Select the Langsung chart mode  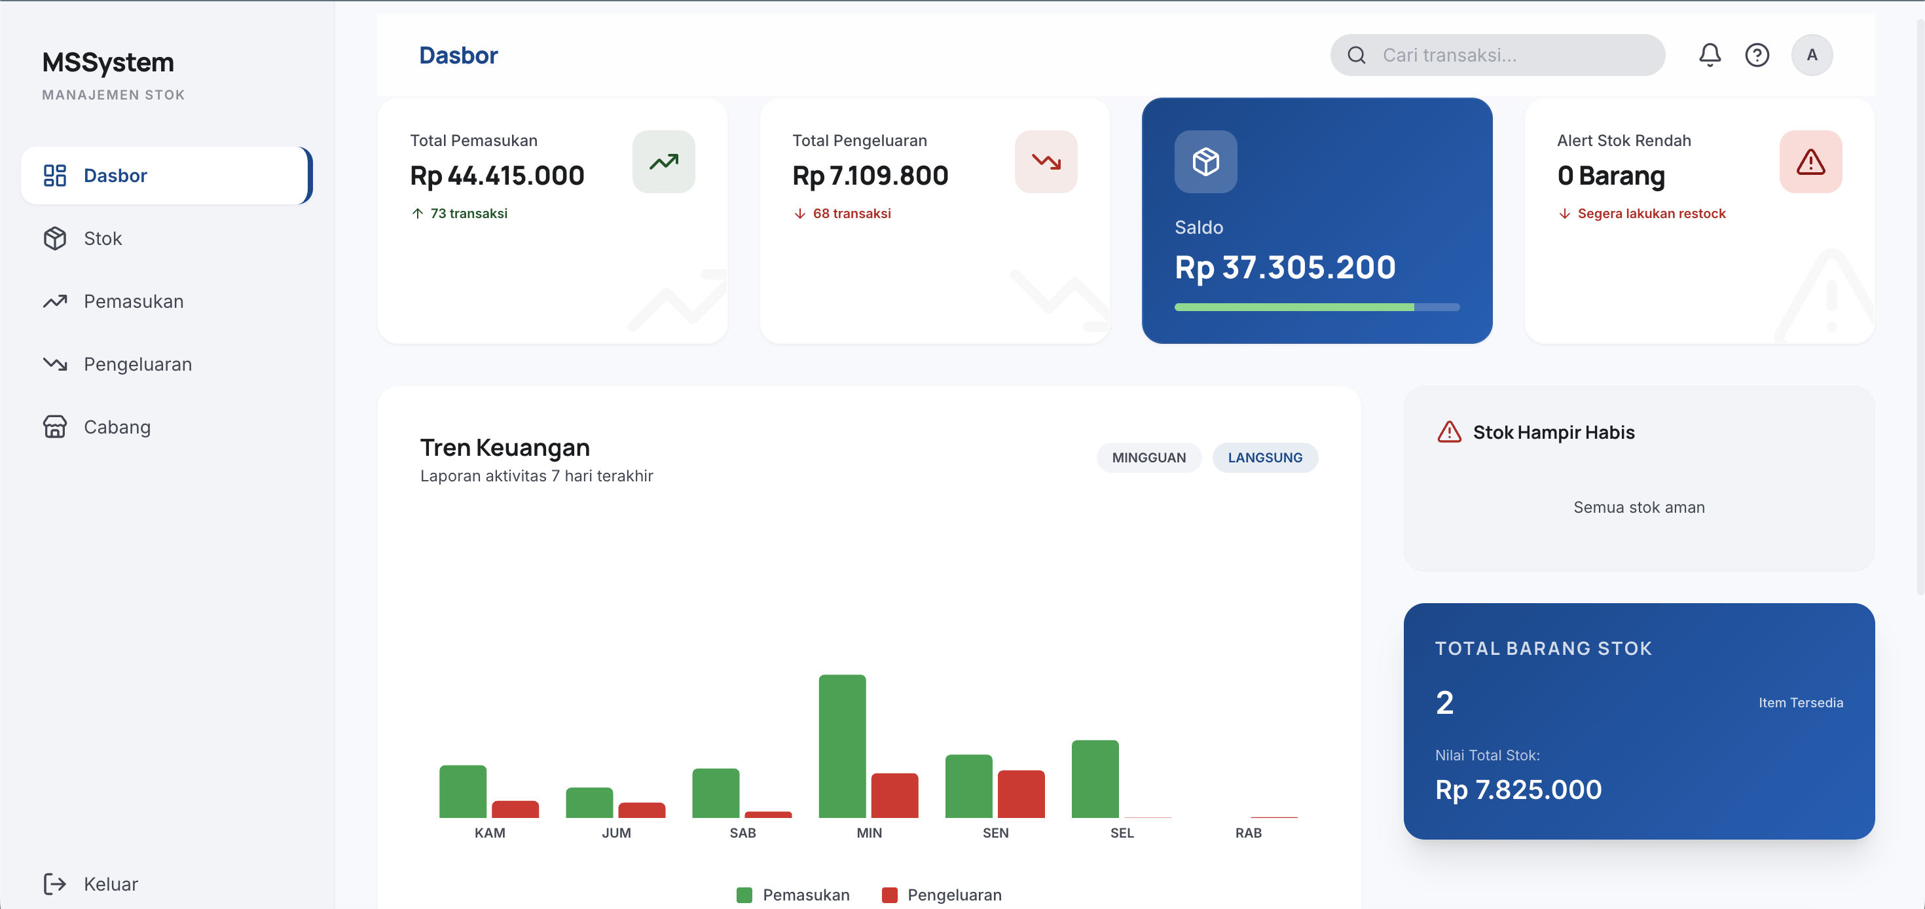click(x=1264, y=458)
